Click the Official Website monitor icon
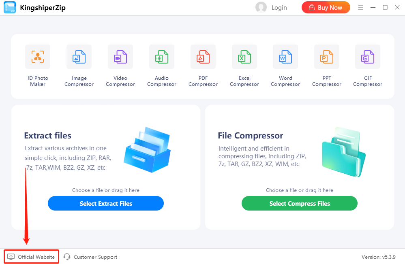405x264 pixels. pos(11,257)
